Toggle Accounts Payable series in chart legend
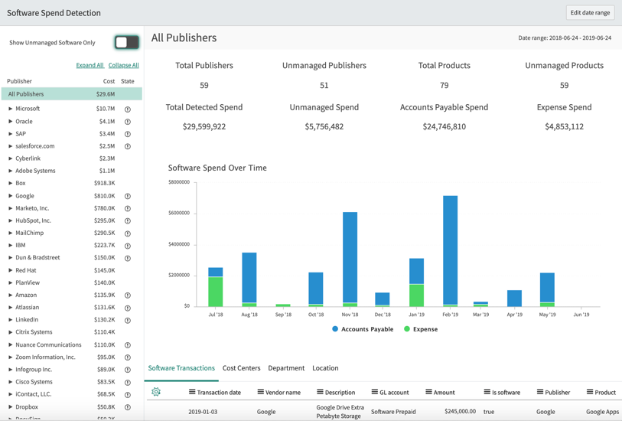The image size is (622, 421). click(363, 329)
